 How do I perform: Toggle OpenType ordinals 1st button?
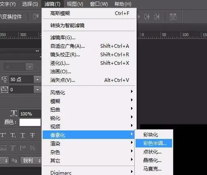pyautogui.click(x=23, y=148)
